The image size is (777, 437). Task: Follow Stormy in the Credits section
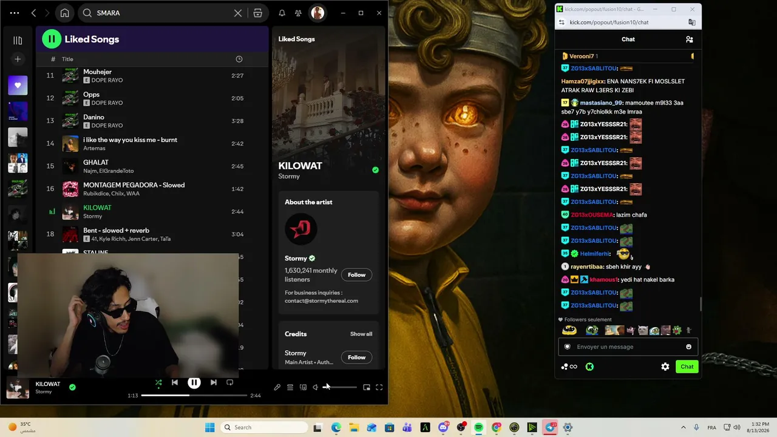click(x=356, y=357)
